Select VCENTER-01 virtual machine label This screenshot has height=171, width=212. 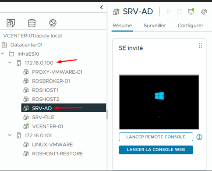pyautogui.click(x=48, y=126)
